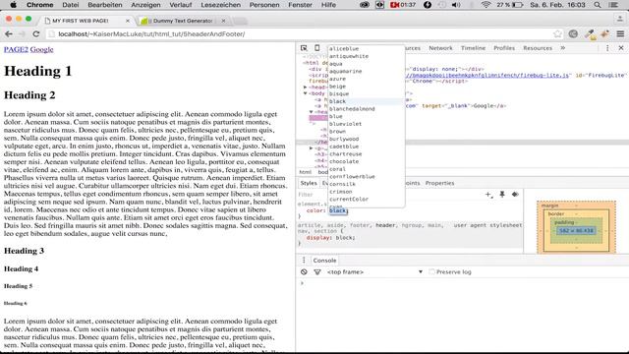Select the Styles sidebar tab
The width and height of the screenshot is (629, 354).
tap(309, 183)
